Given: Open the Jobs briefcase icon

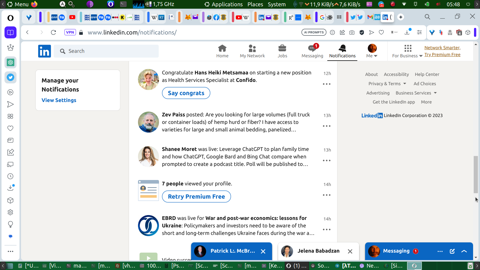Looking at the screenshot, I should (x=282, y=51).
